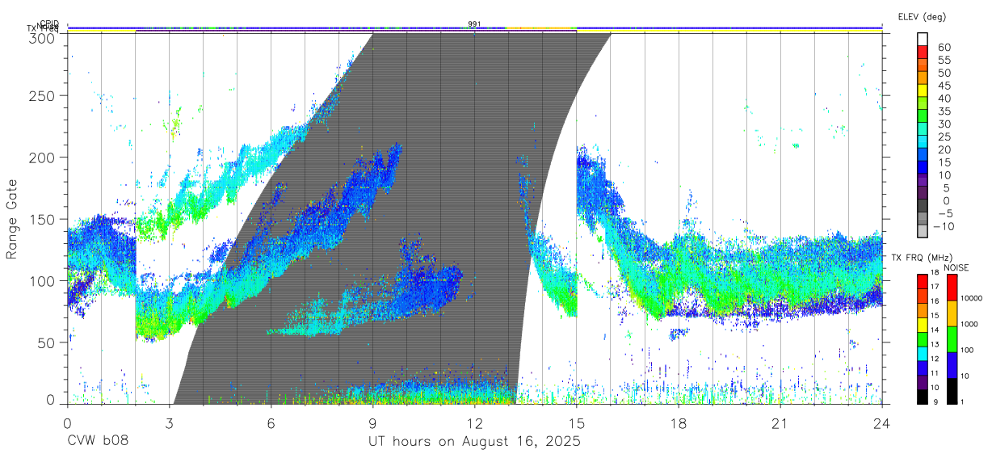Click the red top segment of the NOISE color bar
This screenshot has height=458, width=992.
(951, 288)
